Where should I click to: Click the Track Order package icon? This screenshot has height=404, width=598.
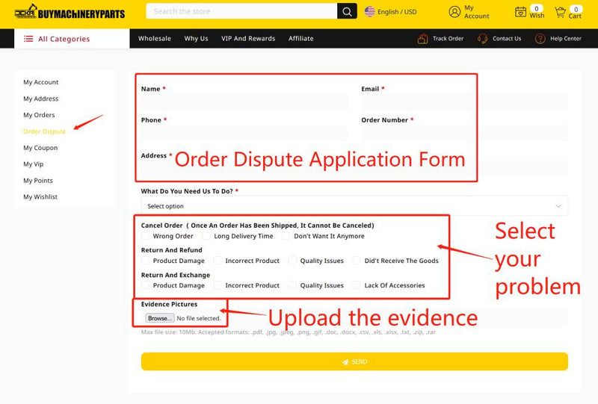[x=422, y=39]
